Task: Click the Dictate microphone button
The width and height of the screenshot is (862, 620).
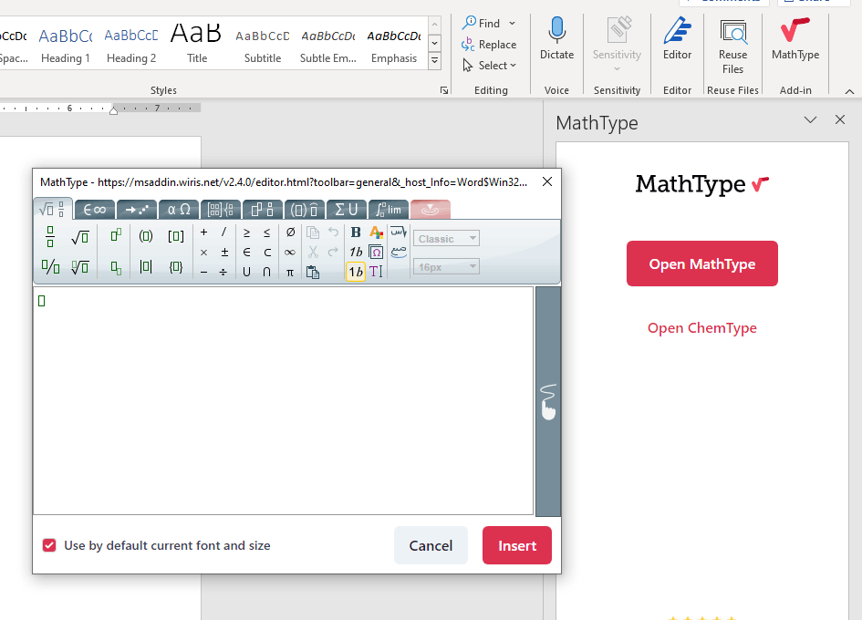Action: [x=557, y=38]
